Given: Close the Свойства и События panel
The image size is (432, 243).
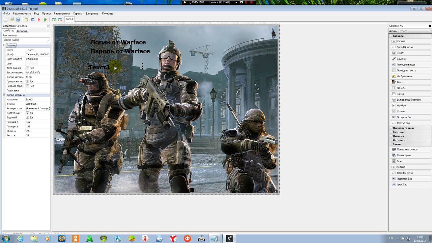Looking at the screenshot, I should (48, 26).
